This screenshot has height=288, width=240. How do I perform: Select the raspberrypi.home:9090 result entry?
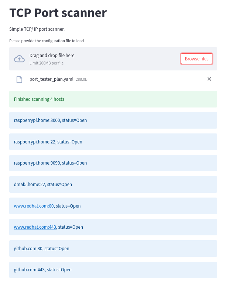113,163
